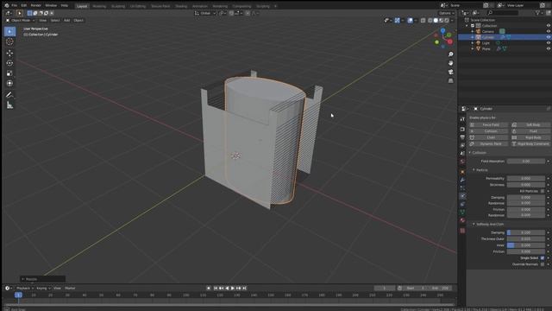Switch to the Sculpting workspace tab

[x=118, y=6]
